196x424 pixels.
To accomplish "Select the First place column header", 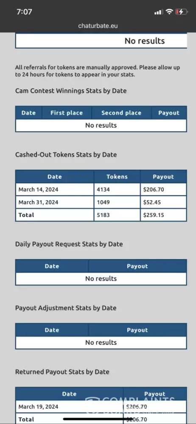I will [x=67, y=113].
